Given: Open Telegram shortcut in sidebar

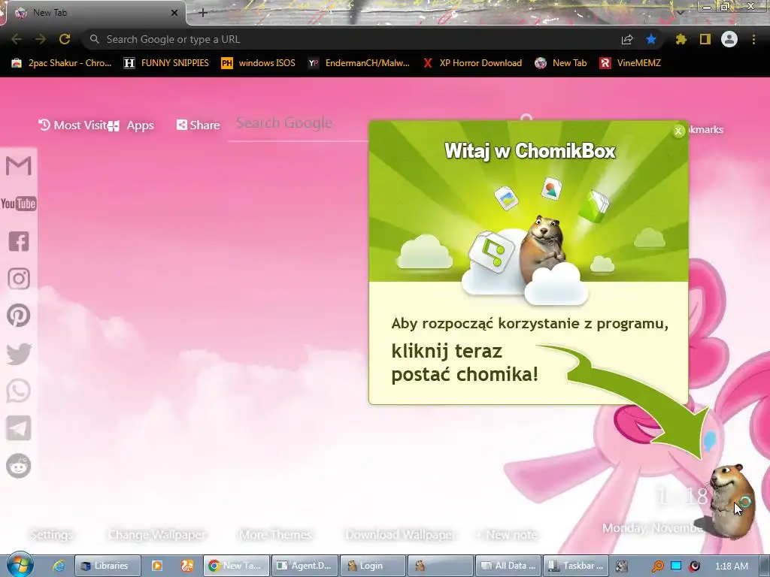Looking at the screenshot, I should click(x=19, y=428).
